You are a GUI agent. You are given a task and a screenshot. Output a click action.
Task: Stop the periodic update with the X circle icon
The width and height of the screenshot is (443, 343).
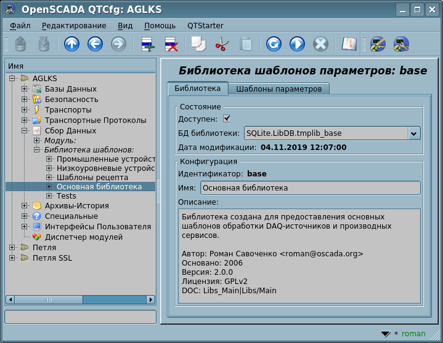click(x=320, y=44)
